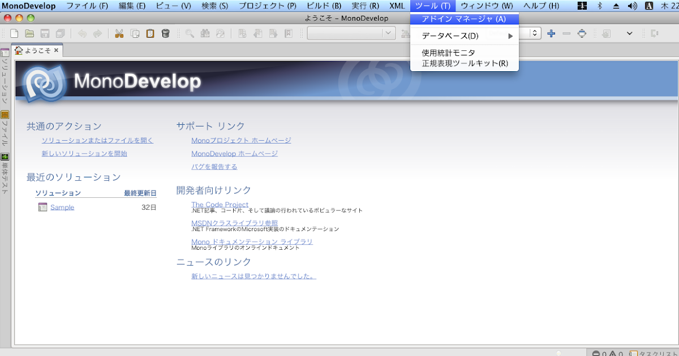Open the ウィンドウ (W) menu
The height and width of the screenshot is (356, 679).
click(x=487, y=6)
